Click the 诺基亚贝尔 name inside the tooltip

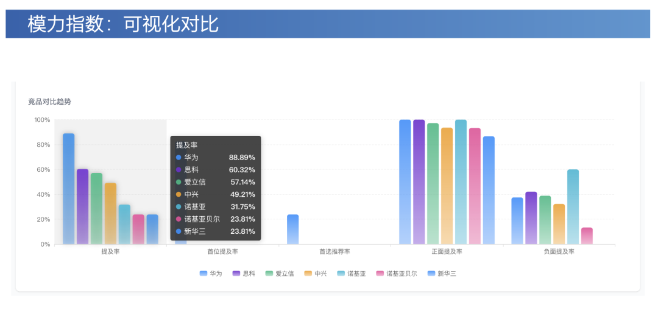(x=202, y=219)
